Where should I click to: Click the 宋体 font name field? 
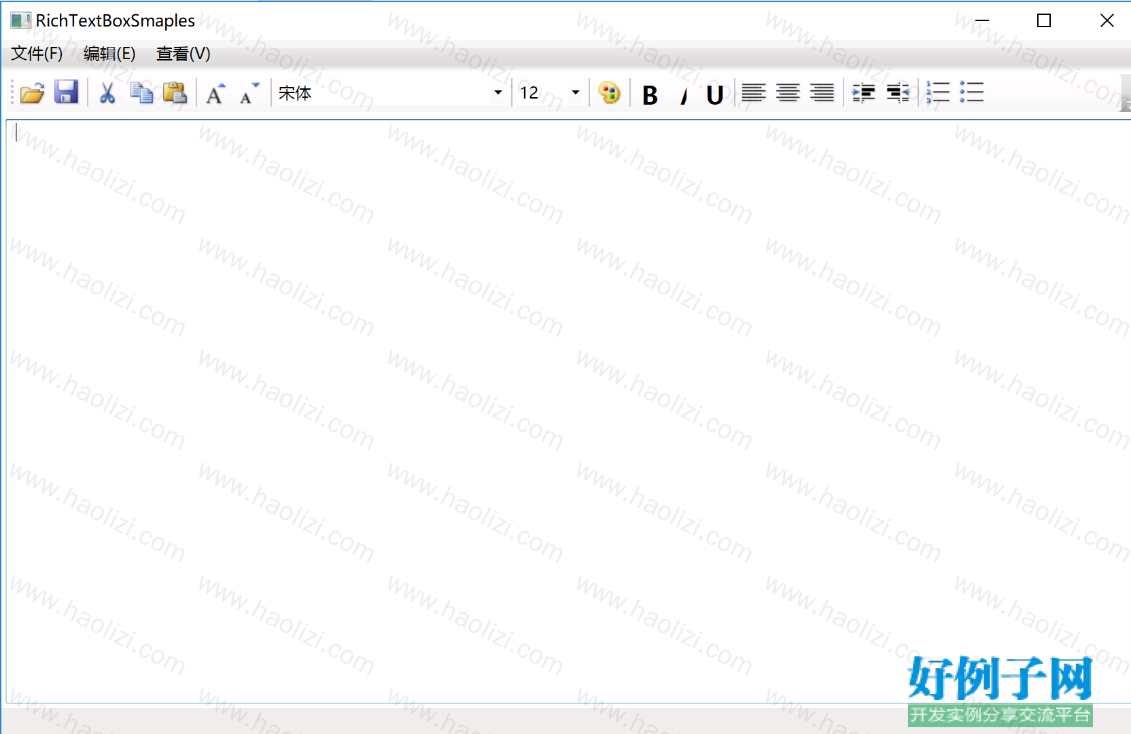(x=382, y=92)
